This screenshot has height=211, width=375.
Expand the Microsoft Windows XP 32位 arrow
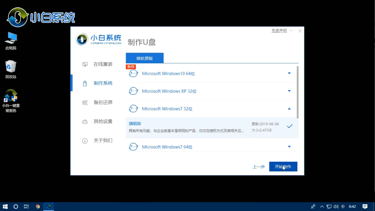(289, 91)
